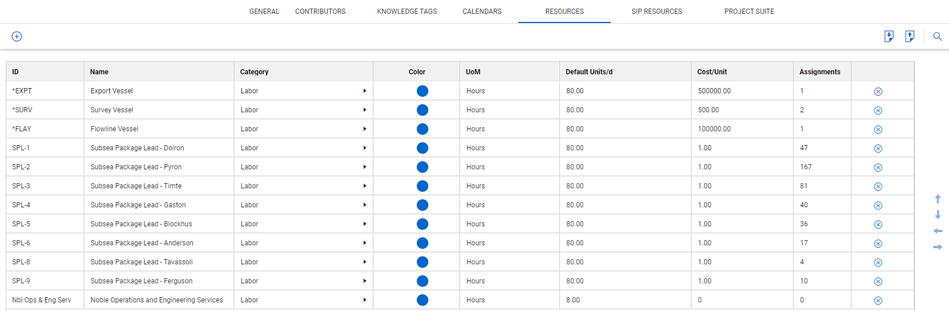Expand Category dropdown for Survey Vessel

click(x=364, y=110)
